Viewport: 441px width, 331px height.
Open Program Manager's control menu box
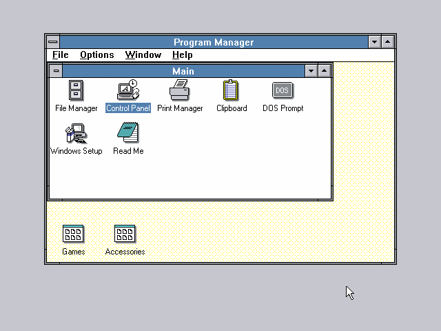52,42
